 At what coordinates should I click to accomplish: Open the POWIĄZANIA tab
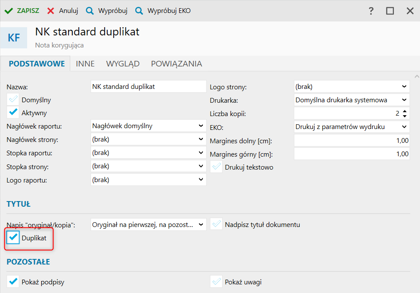tap(176, 64)
